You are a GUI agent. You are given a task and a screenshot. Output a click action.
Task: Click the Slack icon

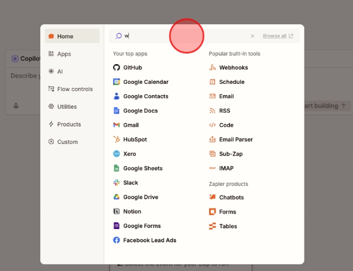[x=116, y=183]
